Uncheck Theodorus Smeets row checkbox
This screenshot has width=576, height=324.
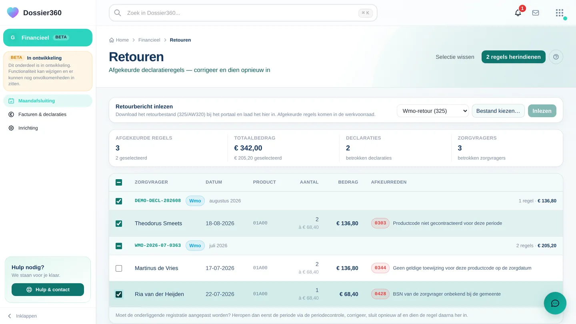tap(119, 224)
